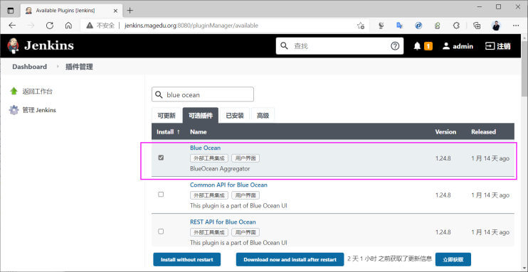The width and height of the screenshot is (528, 272).
Task: Click the Version column header
Action: coord(445,132)
